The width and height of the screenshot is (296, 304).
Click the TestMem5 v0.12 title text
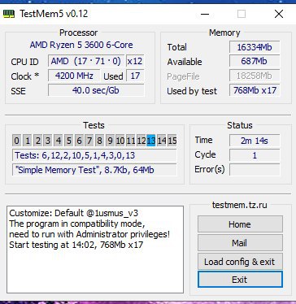(54, 14)
